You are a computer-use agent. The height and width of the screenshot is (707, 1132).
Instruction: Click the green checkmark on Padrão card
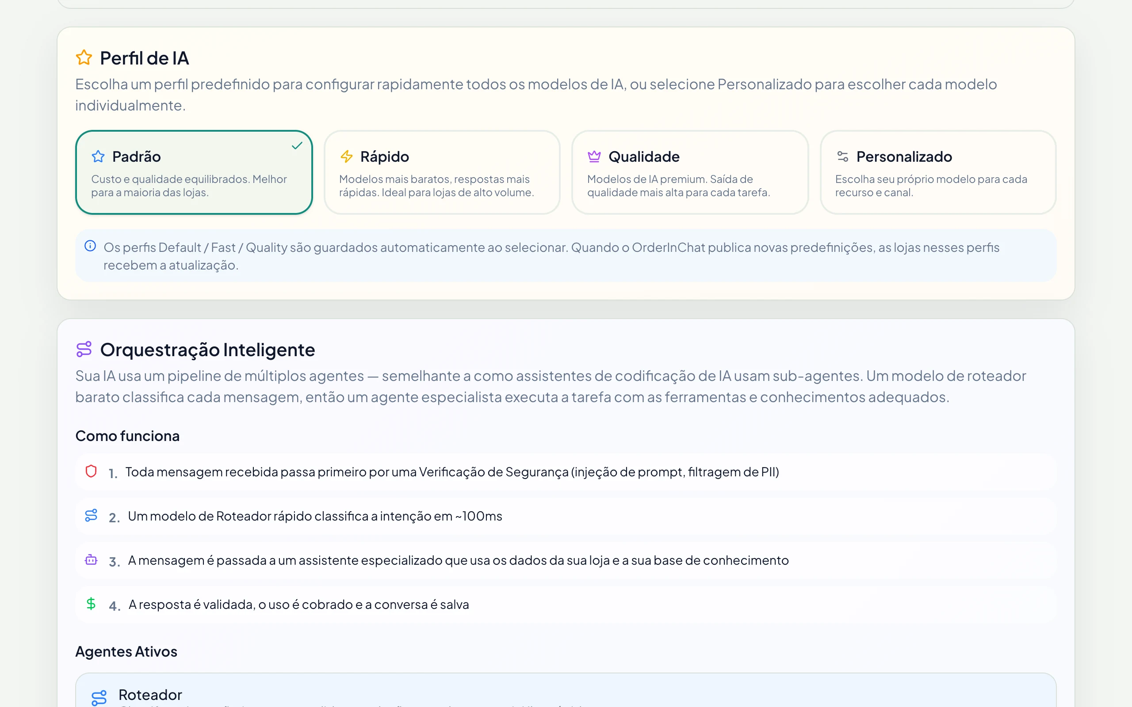tap(297, 146)
